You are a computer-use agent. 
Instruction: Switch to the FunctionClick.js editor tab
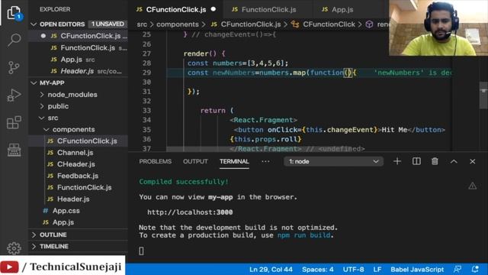click(268, 9)
